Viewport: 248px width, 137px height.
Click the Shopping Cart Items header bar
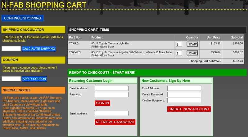pos(157,30)
